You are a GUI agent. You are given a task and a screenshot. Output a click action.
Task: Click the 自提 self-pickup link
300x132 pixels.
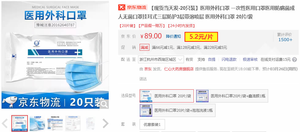[x=212, y=60]
